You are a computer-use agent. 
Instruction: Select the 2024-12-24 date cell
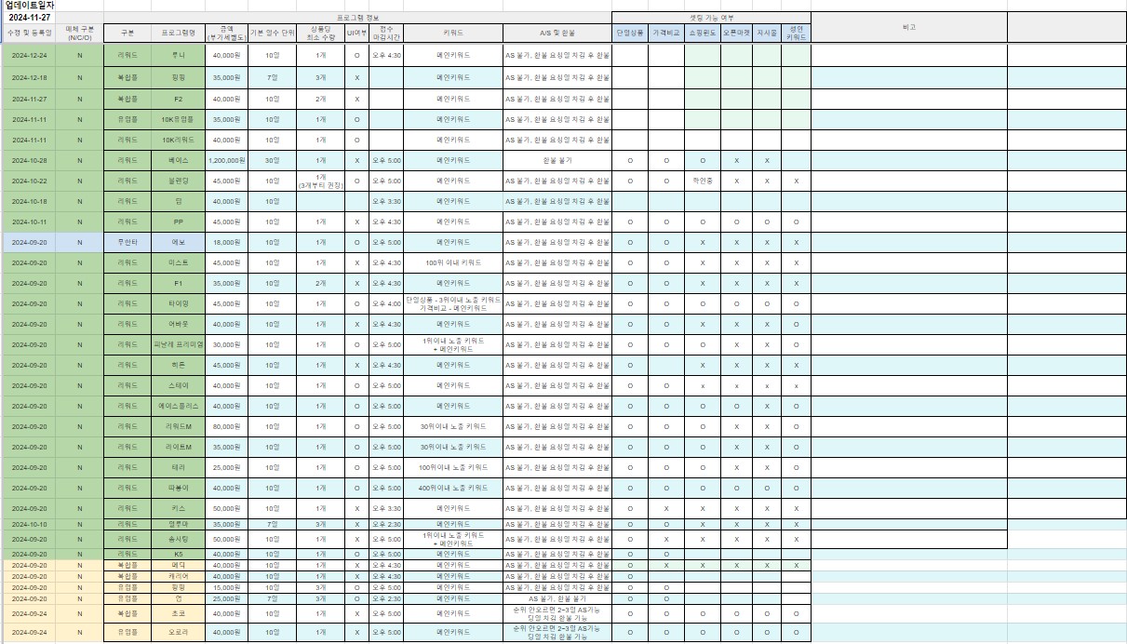(x=28, y=55)
